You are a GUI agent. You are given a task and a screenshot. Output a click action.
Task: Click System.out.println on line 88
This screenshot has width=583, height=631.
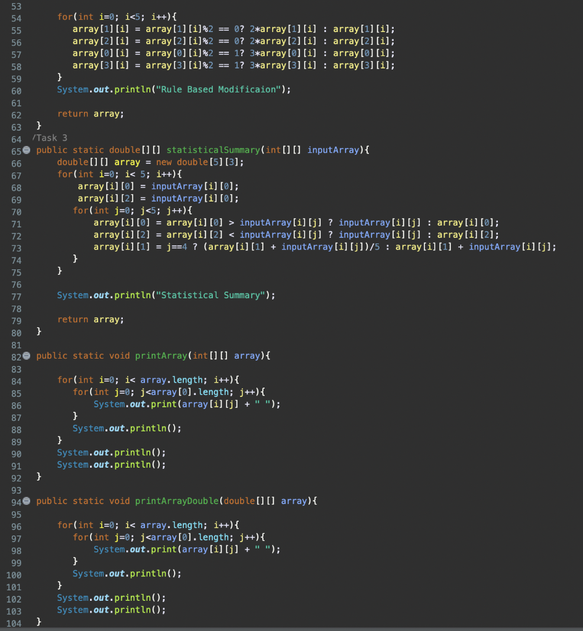click(x=128, y=428)
